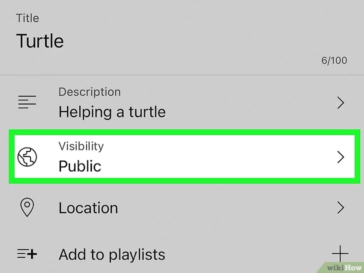Viewport: 364px width, 273px height.
Task: Select the "Public" visibility value
Action: point(80,166)
